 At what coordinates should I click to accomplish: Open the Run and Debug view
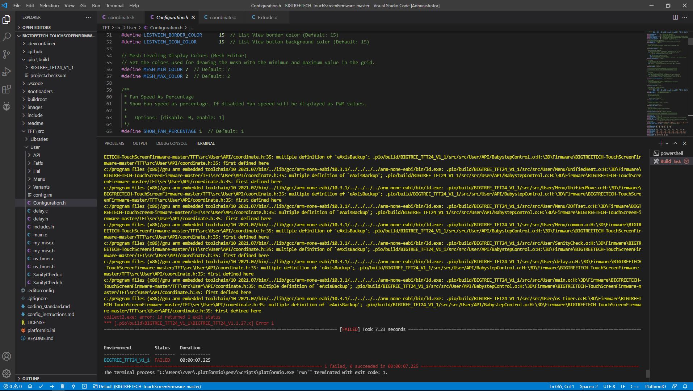click(7, 72)
